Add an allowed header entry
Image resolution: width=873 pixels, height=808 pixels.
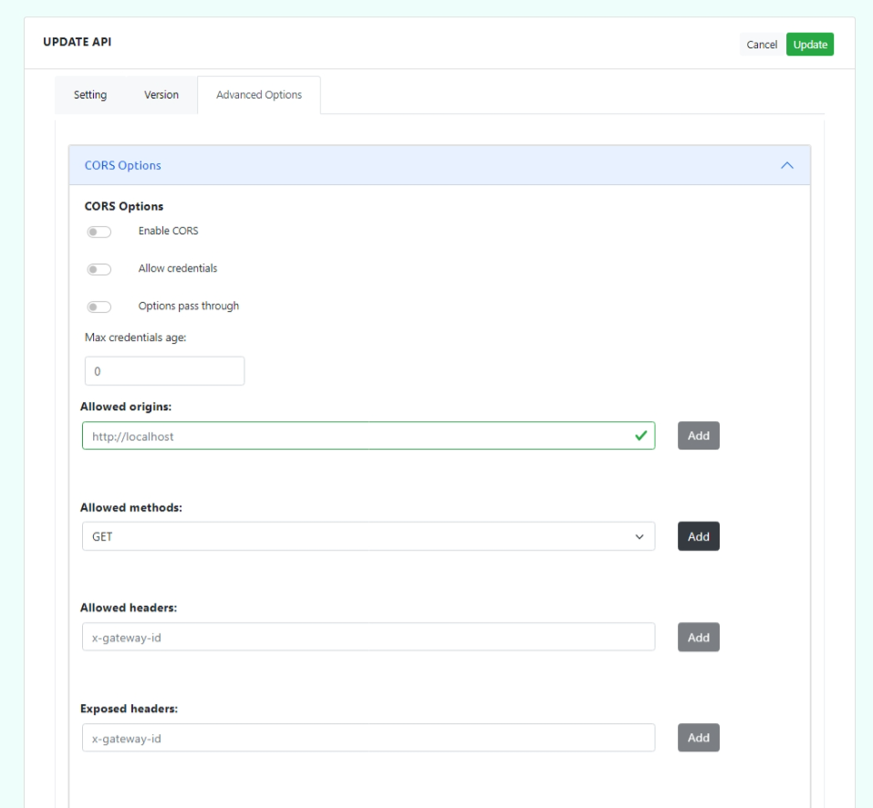[698, 637]
